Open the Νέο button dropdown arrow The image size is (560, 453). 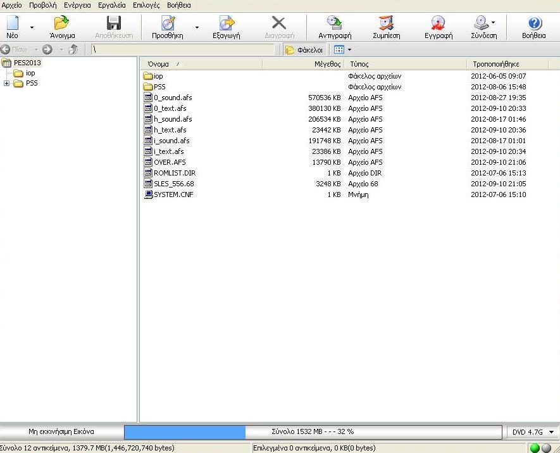pyautogui.click(x=32, y=28)
